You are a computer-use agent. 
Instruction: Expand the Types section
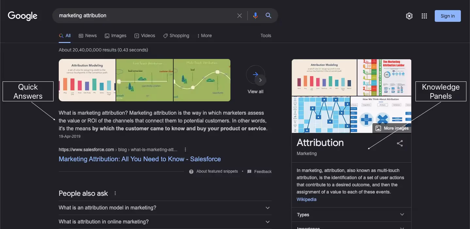click(x=352, y=215)
